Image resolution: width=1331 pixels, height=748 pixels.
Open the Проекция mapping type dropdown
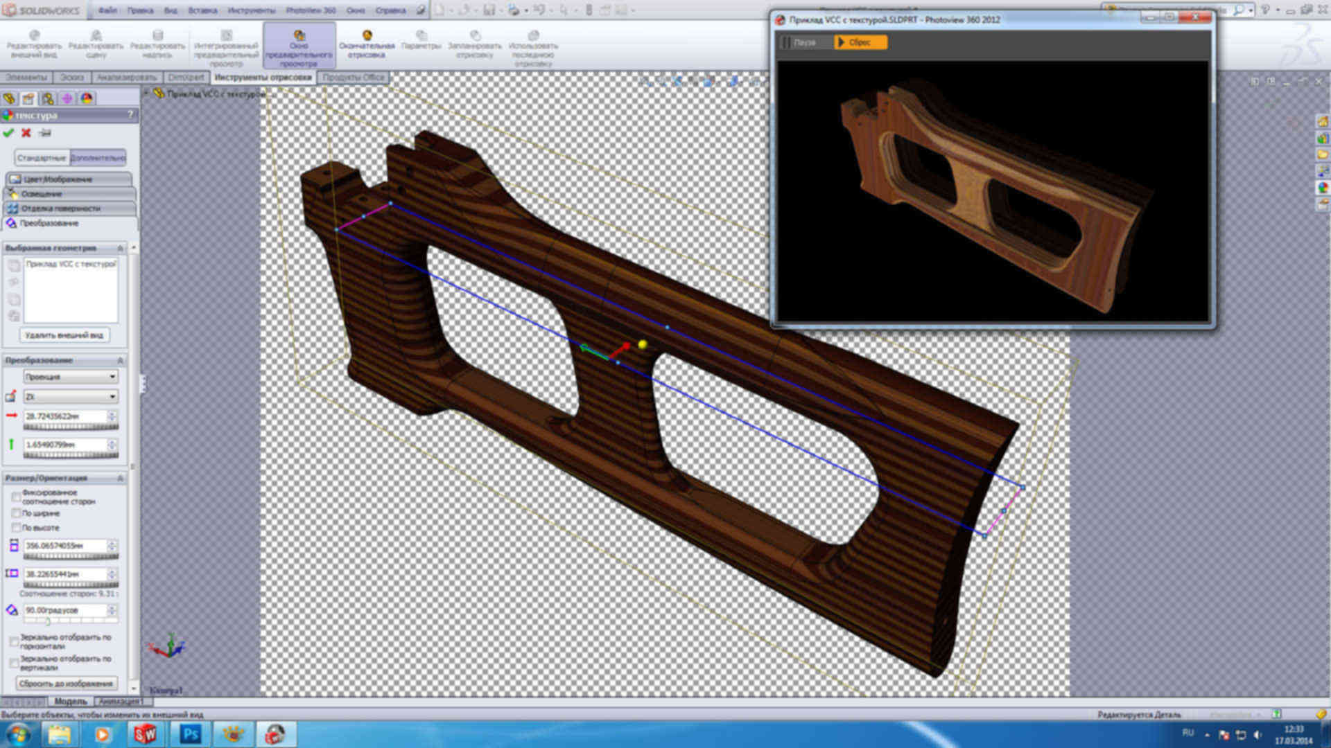[x=71, y=377]
